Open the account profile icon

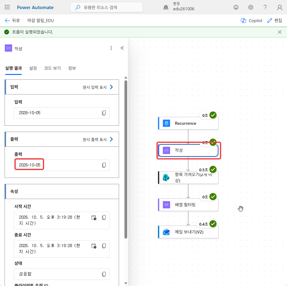pyautogui.click(x=279, y=7)
